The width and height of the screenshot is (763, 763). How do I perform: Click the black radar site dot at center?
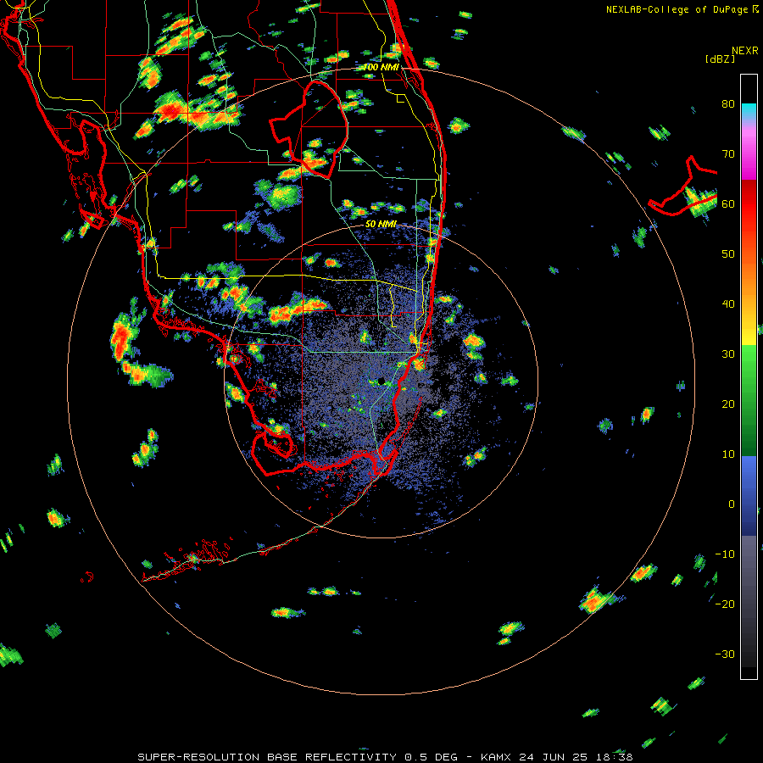click(381, 381)
